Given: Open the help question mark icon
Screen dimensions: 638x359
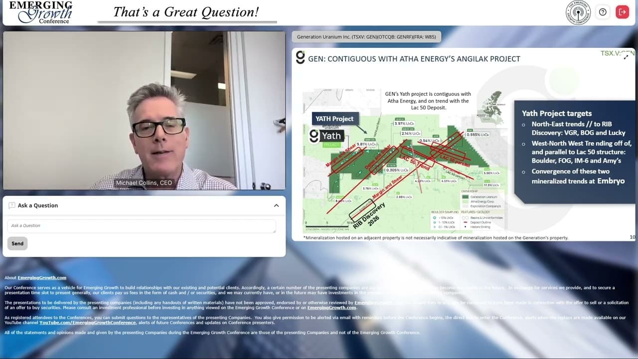Looking at the screenshot, I should coord(603,12).
